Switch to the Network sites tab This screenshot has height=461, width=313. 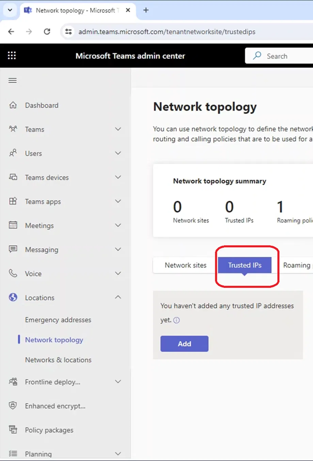point(185,265)
